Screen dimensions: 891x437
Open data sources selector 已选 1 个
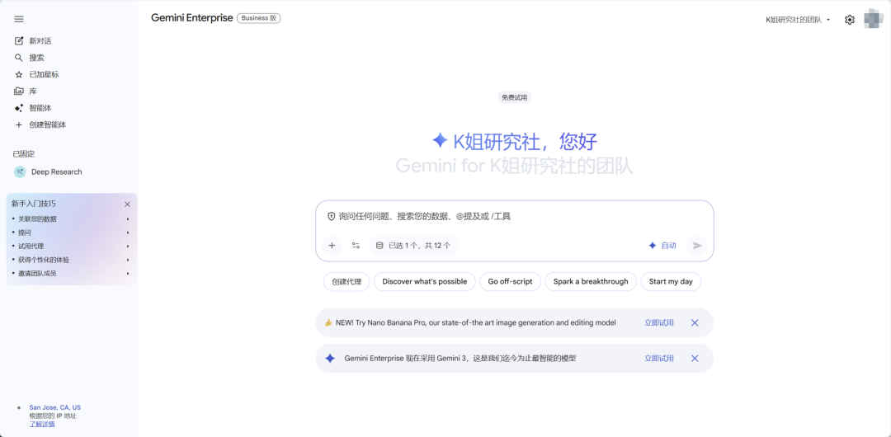[413, 246]
